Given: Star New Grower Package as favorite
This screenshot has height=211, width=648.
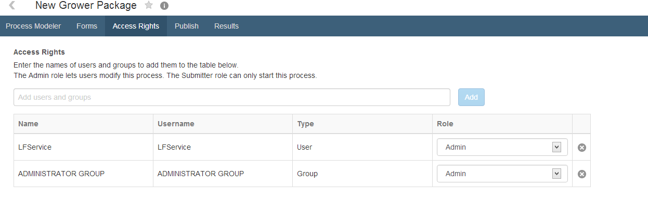Looking at the screenshot, I should (x=149, y=6).
